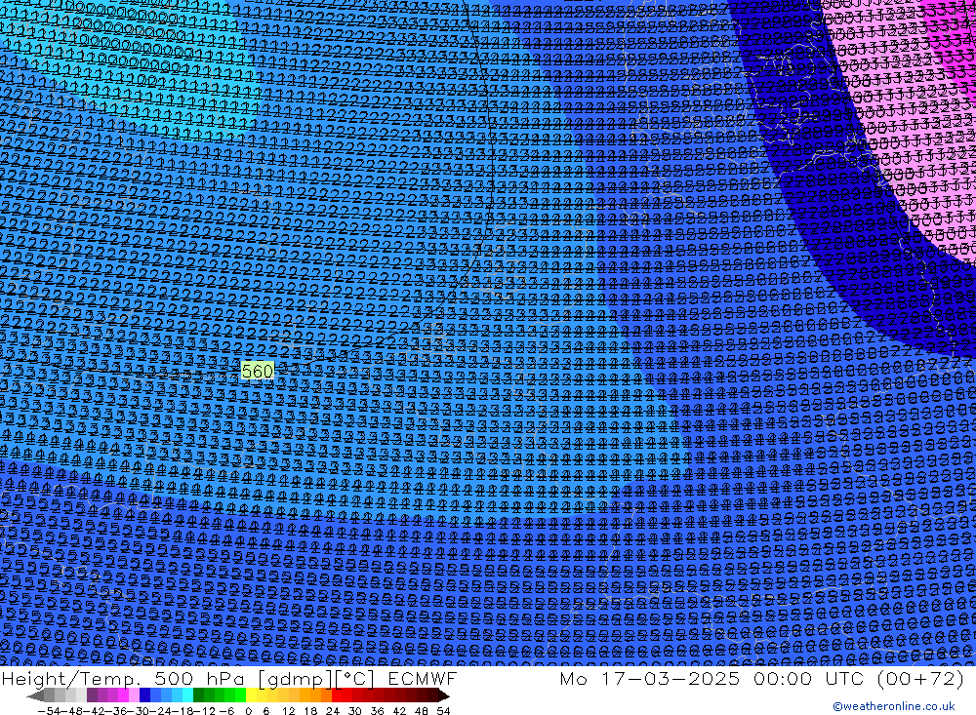Screen dimensions: 976x715
Task: Click the '[gdmp]' unit label
Action: [x=295, y=679]
